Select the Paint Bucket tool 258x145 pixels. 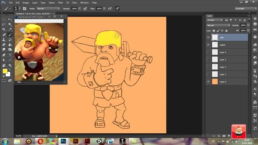(x=10, y=45)
